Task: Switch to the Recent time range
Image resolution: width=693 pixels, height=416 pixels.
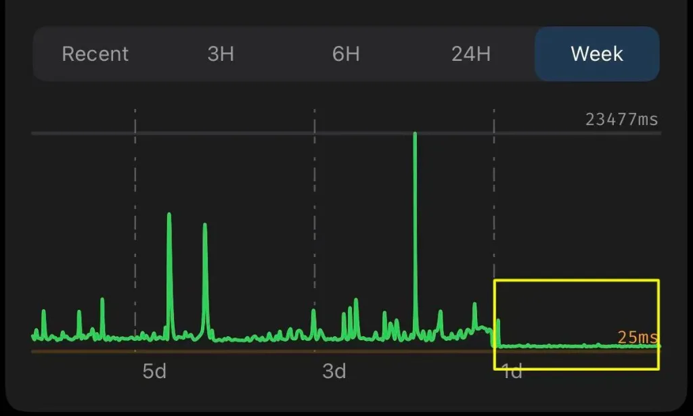Action: (x=95, y=54)
